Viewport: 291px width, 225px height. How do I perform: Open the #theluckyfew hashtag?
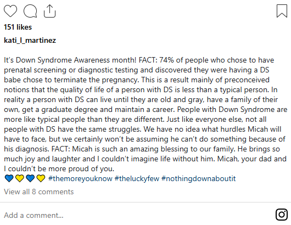(x=137, y=178)
